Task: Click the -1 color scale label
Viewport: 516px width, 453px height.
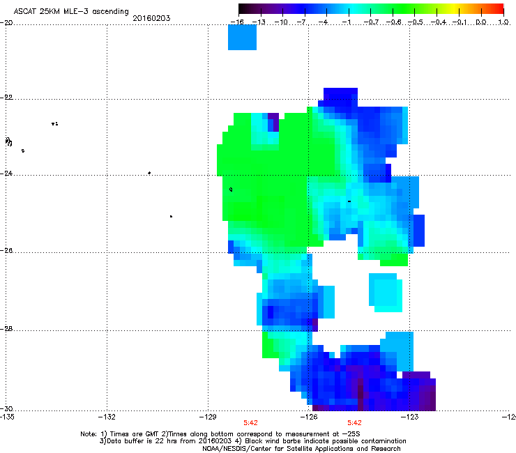Action: tap(347, 22)
